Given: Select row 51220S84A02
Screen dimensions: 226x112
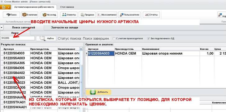Looking at the screenshot, I should (x=40, y=73).
